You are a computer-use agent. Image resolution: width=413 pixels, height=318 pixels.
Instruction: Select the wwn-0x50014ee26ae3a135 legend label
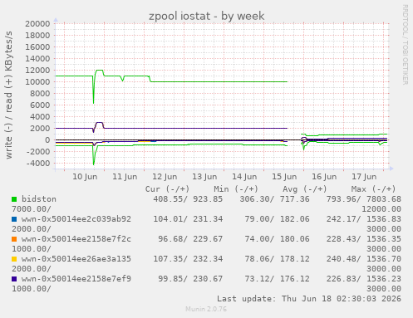pyautogui.click(x=76, y=259)
